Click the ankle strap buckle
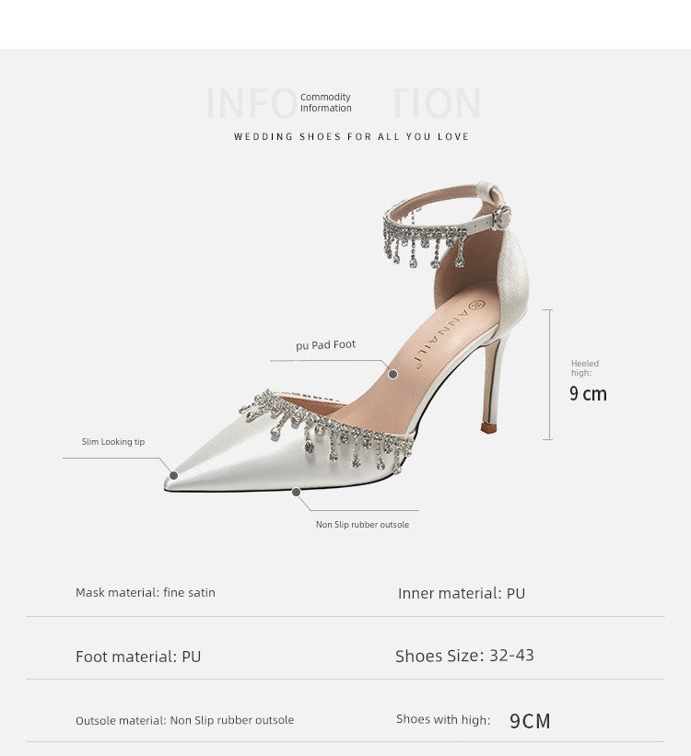Image resolution: width=691 pixels, height=756 pixels. tap(501, 218)
